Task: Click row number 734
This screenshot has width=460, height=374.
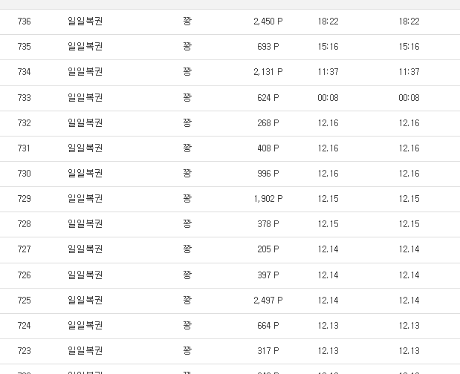Action: 25,72
